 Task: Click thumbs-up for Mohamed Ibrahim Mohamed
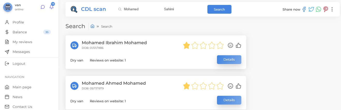[238, 45]
